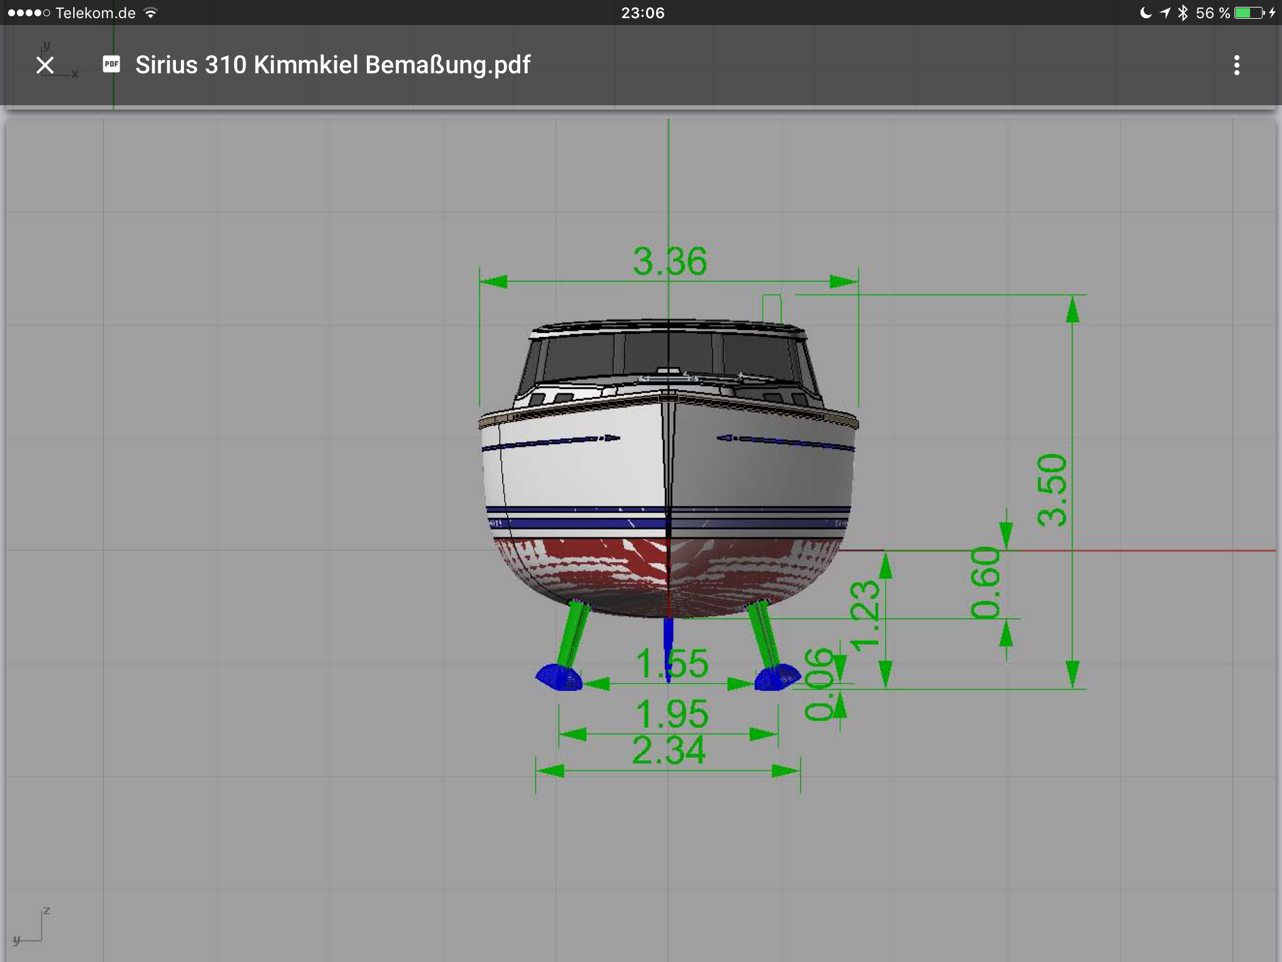Tap the 23:06 clock in status bar
The image size is (1282, 962).
coord(643,13)
